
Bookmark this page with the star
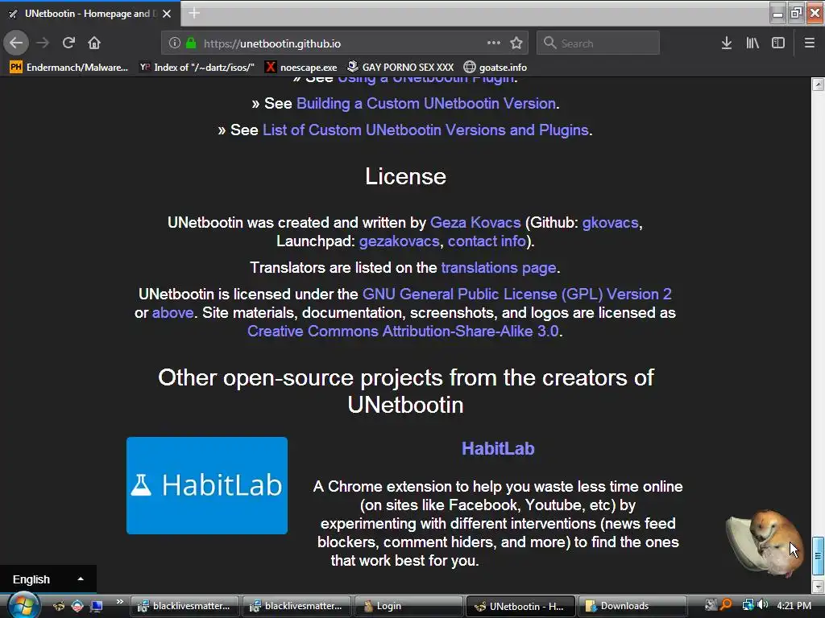516,43
